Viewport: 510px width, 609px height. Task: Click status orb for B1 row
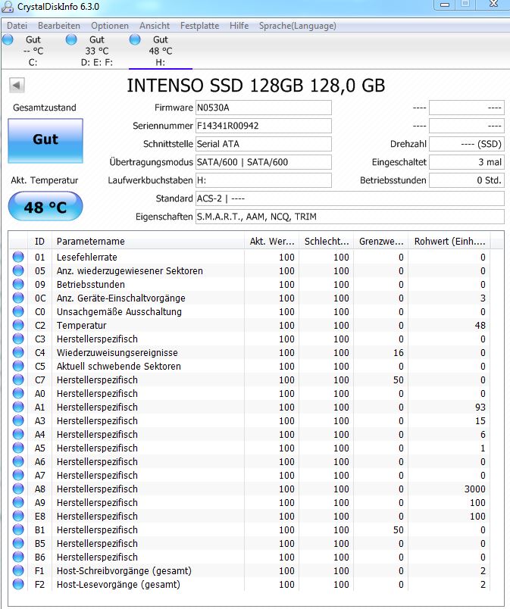click(x=18, y=529)
